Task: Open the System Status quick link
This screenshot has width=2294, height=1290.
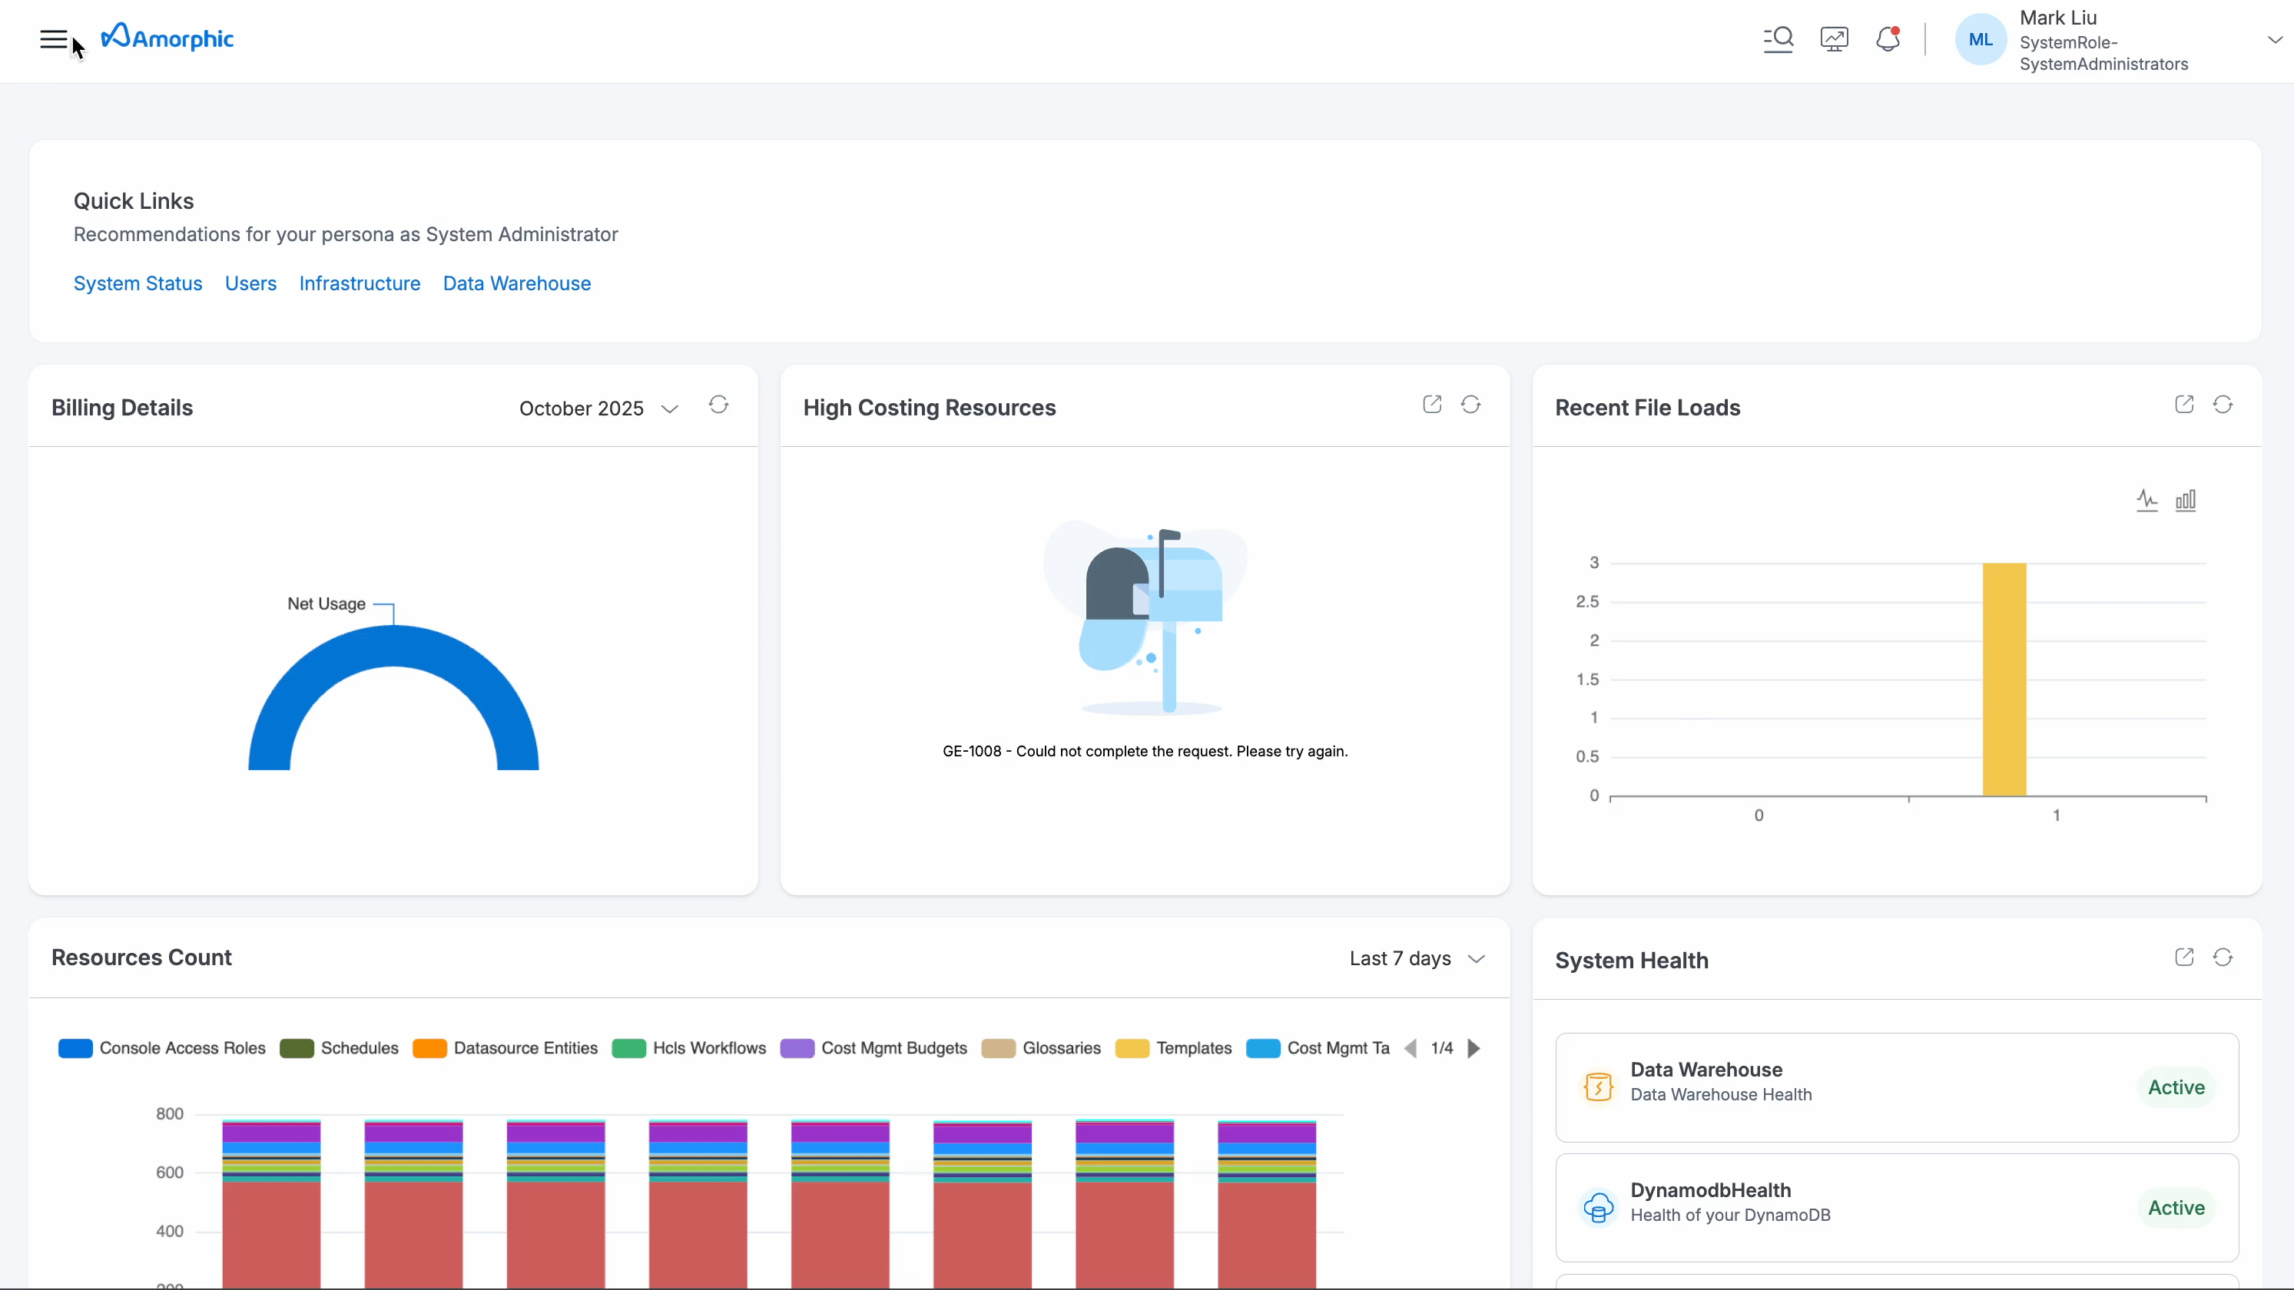Action: [138, 283]
